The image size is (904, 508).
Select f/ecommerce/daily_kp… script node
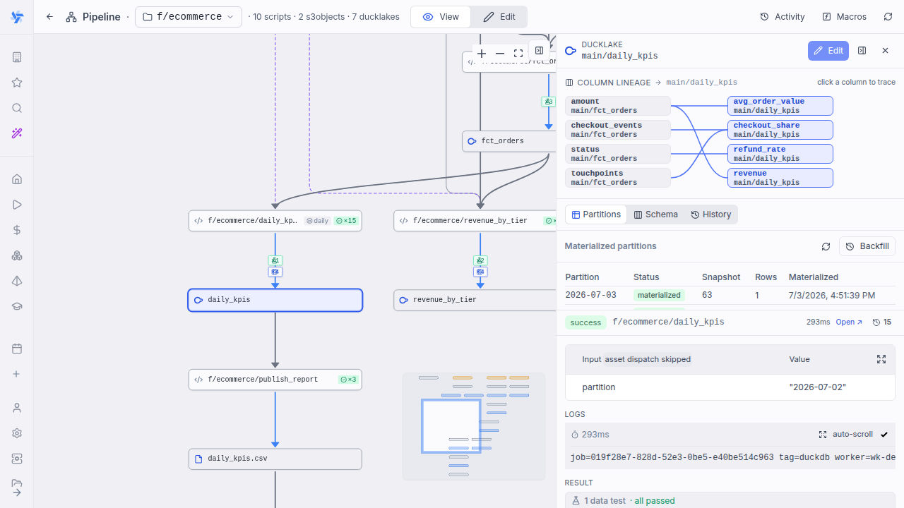click(275, 221)
